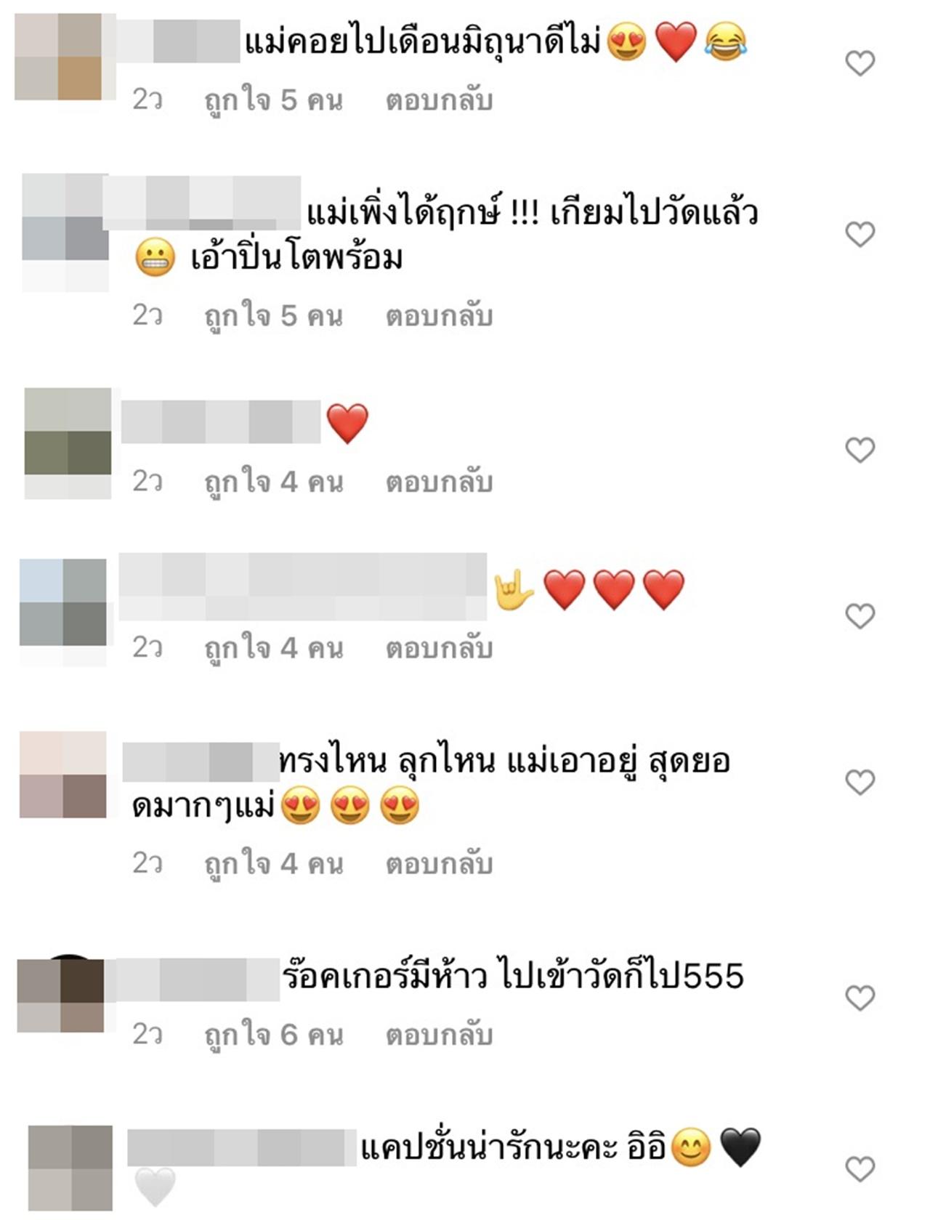Like the comment about waiting until June
The image size is (930, 1220).
point(860,63)
